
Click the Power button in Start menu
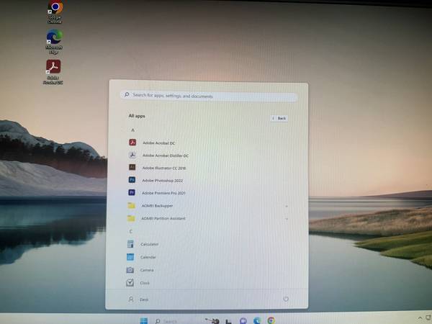pos(286,299)
